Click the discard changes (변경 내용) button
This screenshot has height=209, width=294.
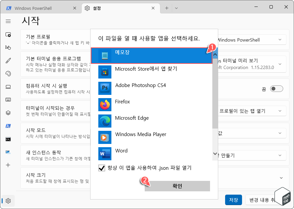coord(262,200)
